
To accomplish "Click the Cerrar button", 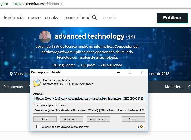I will pos(133,119).
